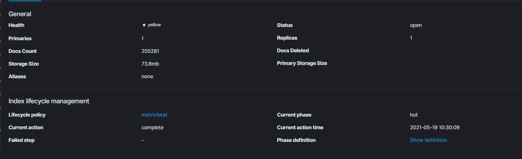Image resolution: width=522 pixels, height=159 pixels.
Task: Click the yellow health text
Action: (x=154, y=25)
